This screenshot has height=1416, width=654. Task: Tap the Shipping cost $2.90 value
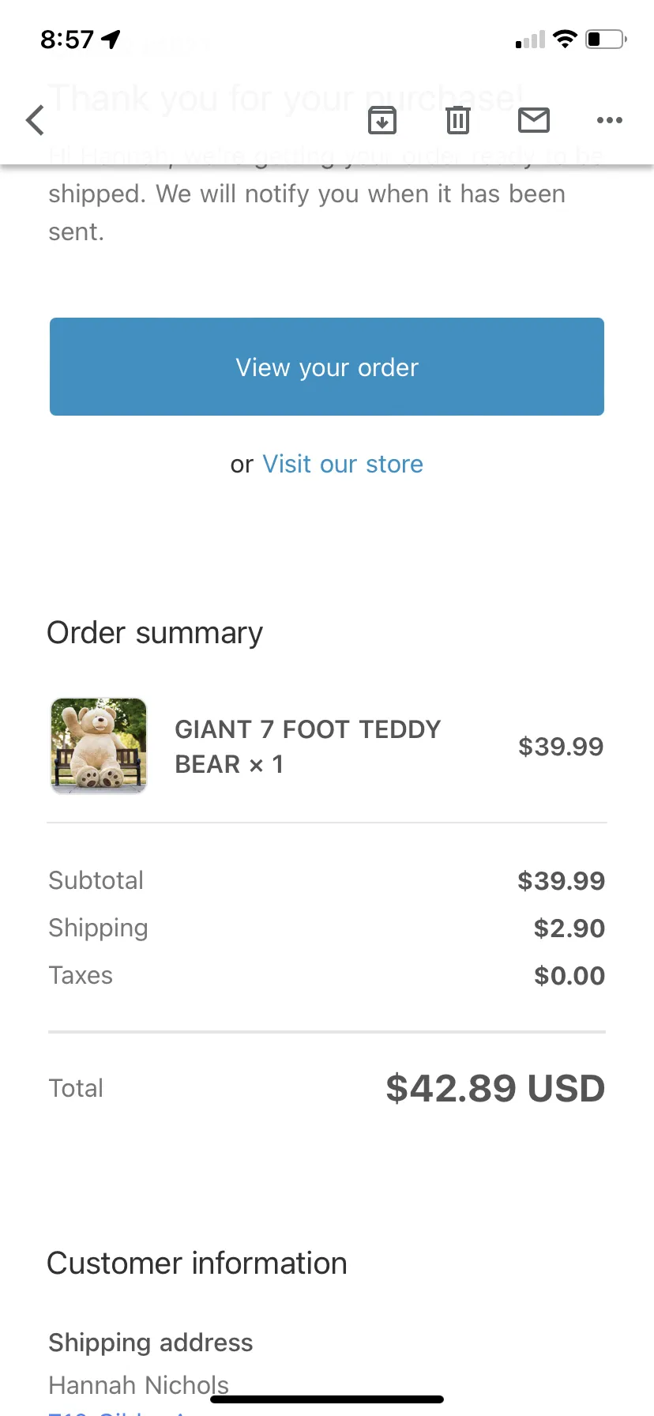pos(569,928)
